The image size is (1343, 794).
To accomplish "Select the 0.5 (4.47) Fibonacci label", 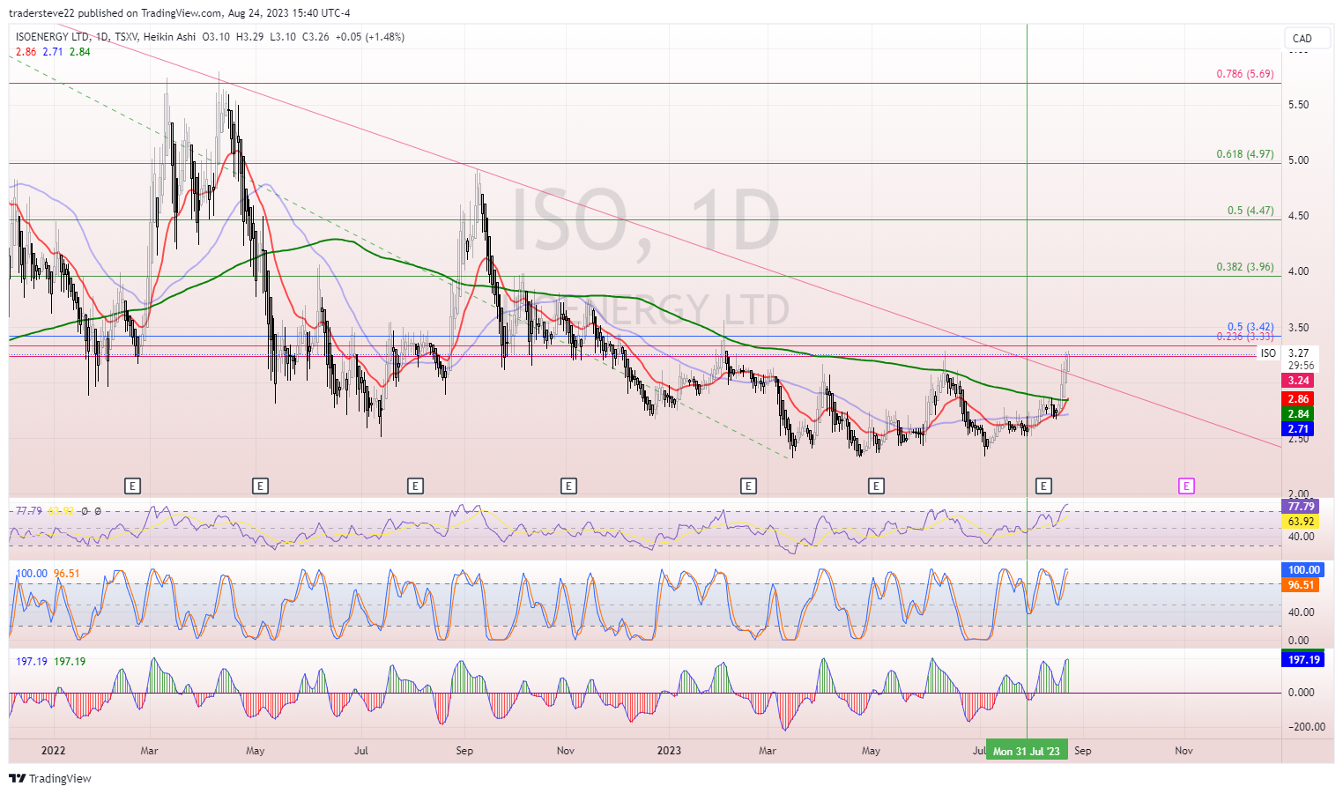I will pyautogui.click(x=1250, y=211).
